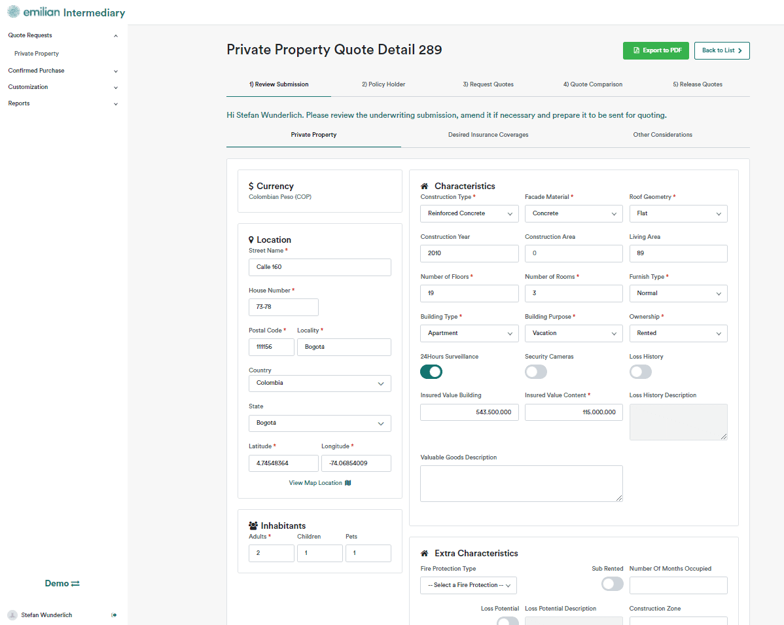Disable the 24Hours Surveillance toggle
The image size is (784, 625).
tap(431, 372)
